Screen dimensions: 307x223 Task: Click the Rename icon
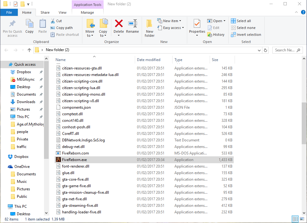tap(133, 24)
